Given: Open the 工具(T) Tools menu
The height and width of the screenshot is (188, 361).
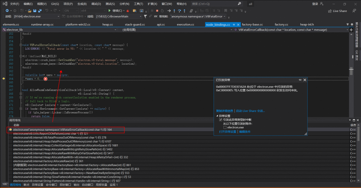Looking at the screenshot, I should click(x=138, y=4).
